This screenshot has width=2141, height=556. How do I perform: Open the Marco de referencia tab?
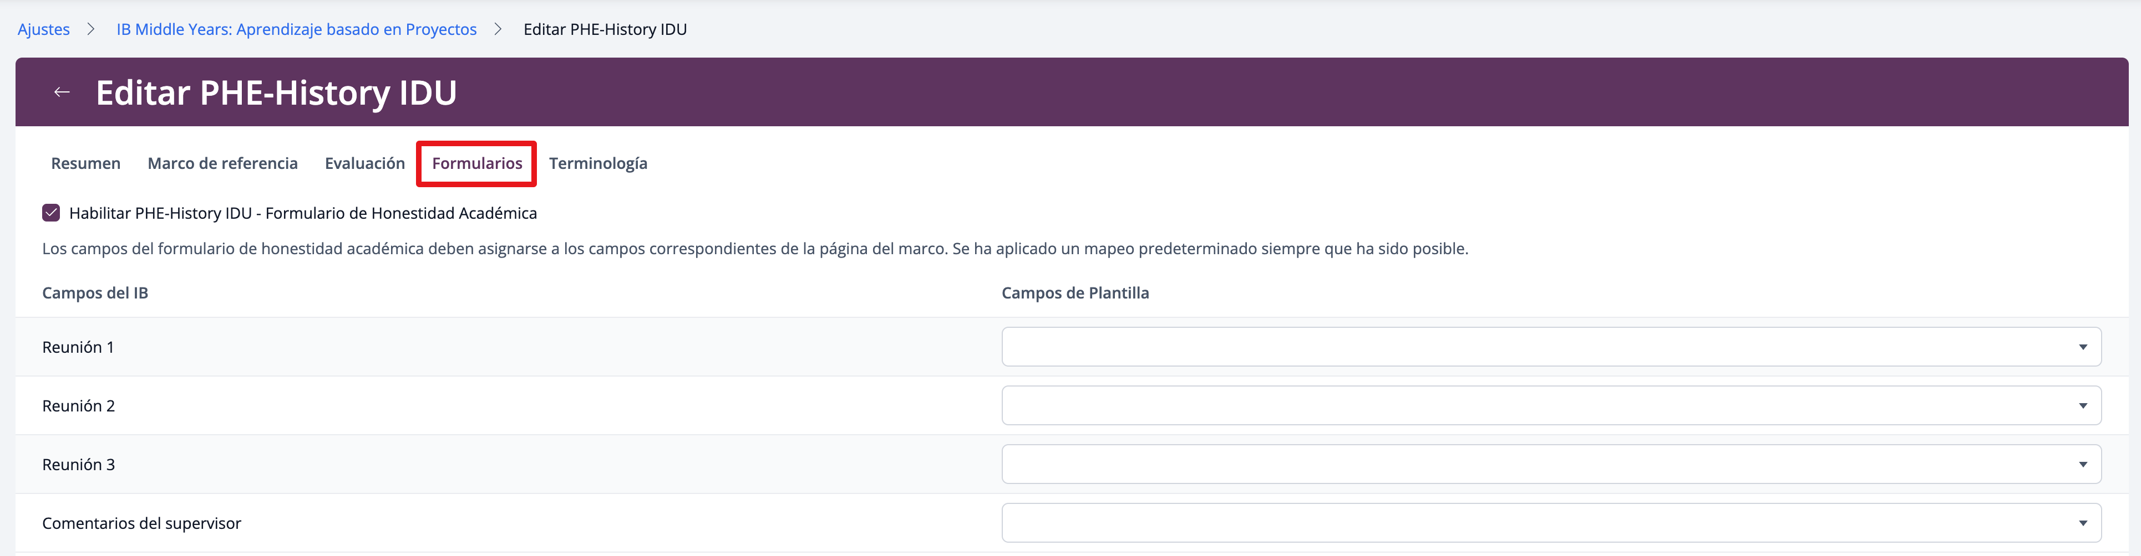coord(222,163)
